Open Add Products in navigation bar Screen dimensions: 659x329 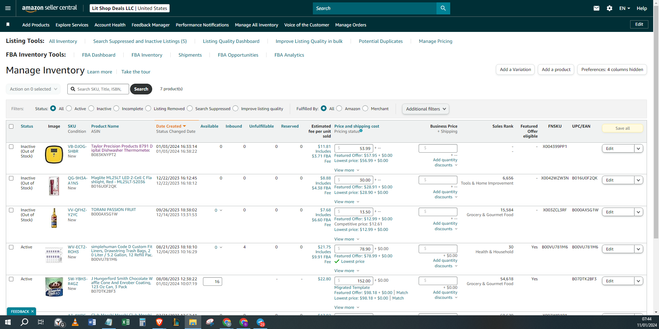coord(36,25)
